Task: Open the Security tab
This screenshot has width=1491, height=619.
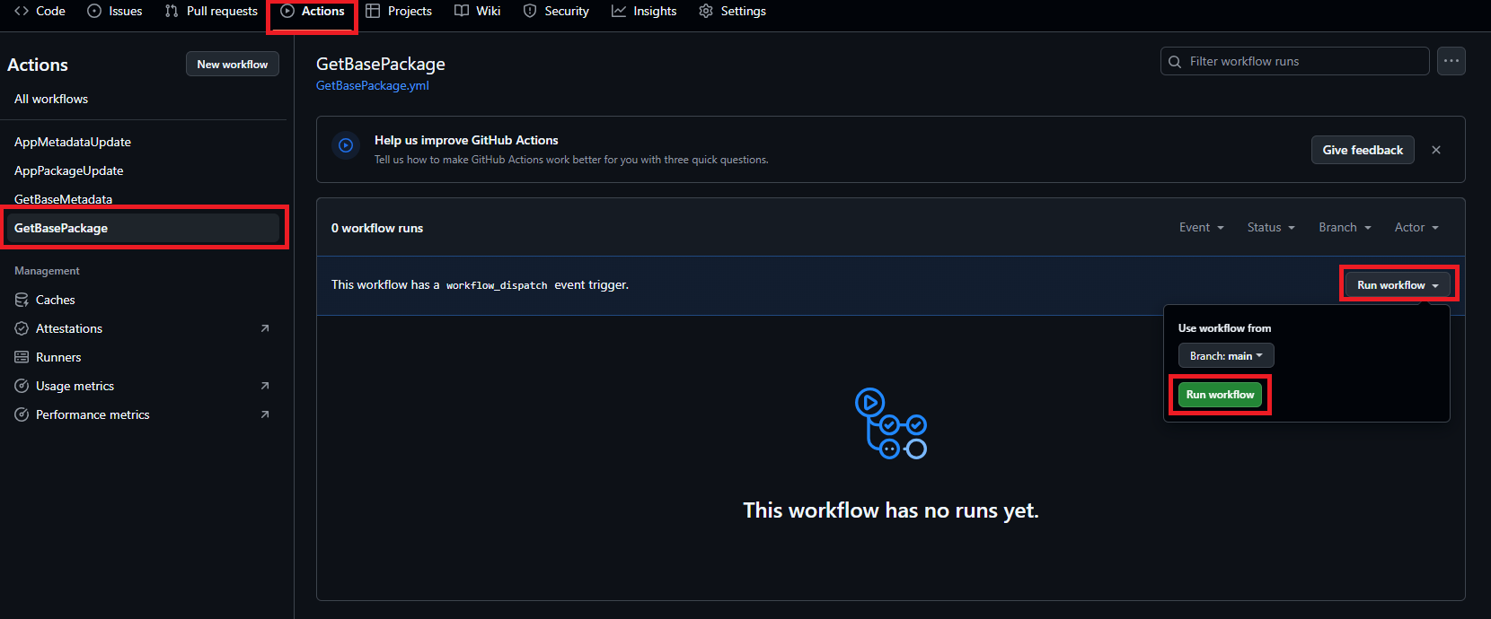Action: pos(556,11)
